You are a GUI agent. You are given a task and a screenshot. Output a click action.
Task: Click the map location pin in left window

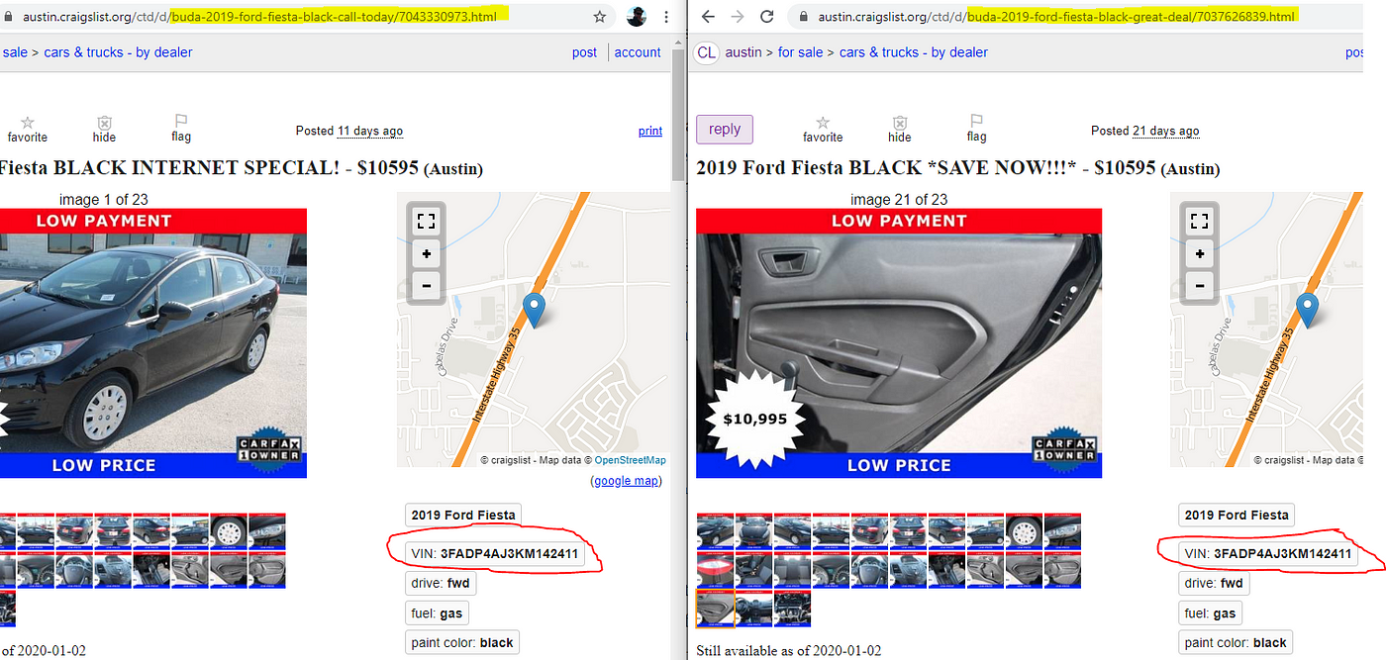pyautogui.click(x=535, y=310)
